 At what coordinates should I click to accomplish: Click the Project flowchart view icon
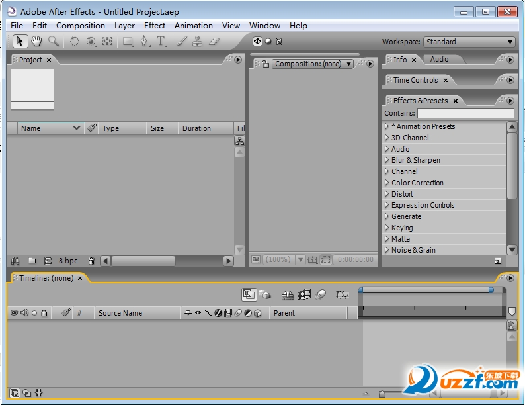239,141
